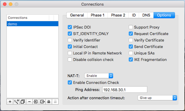Toggle Send Certificate checkbox

tap(131, 47)
